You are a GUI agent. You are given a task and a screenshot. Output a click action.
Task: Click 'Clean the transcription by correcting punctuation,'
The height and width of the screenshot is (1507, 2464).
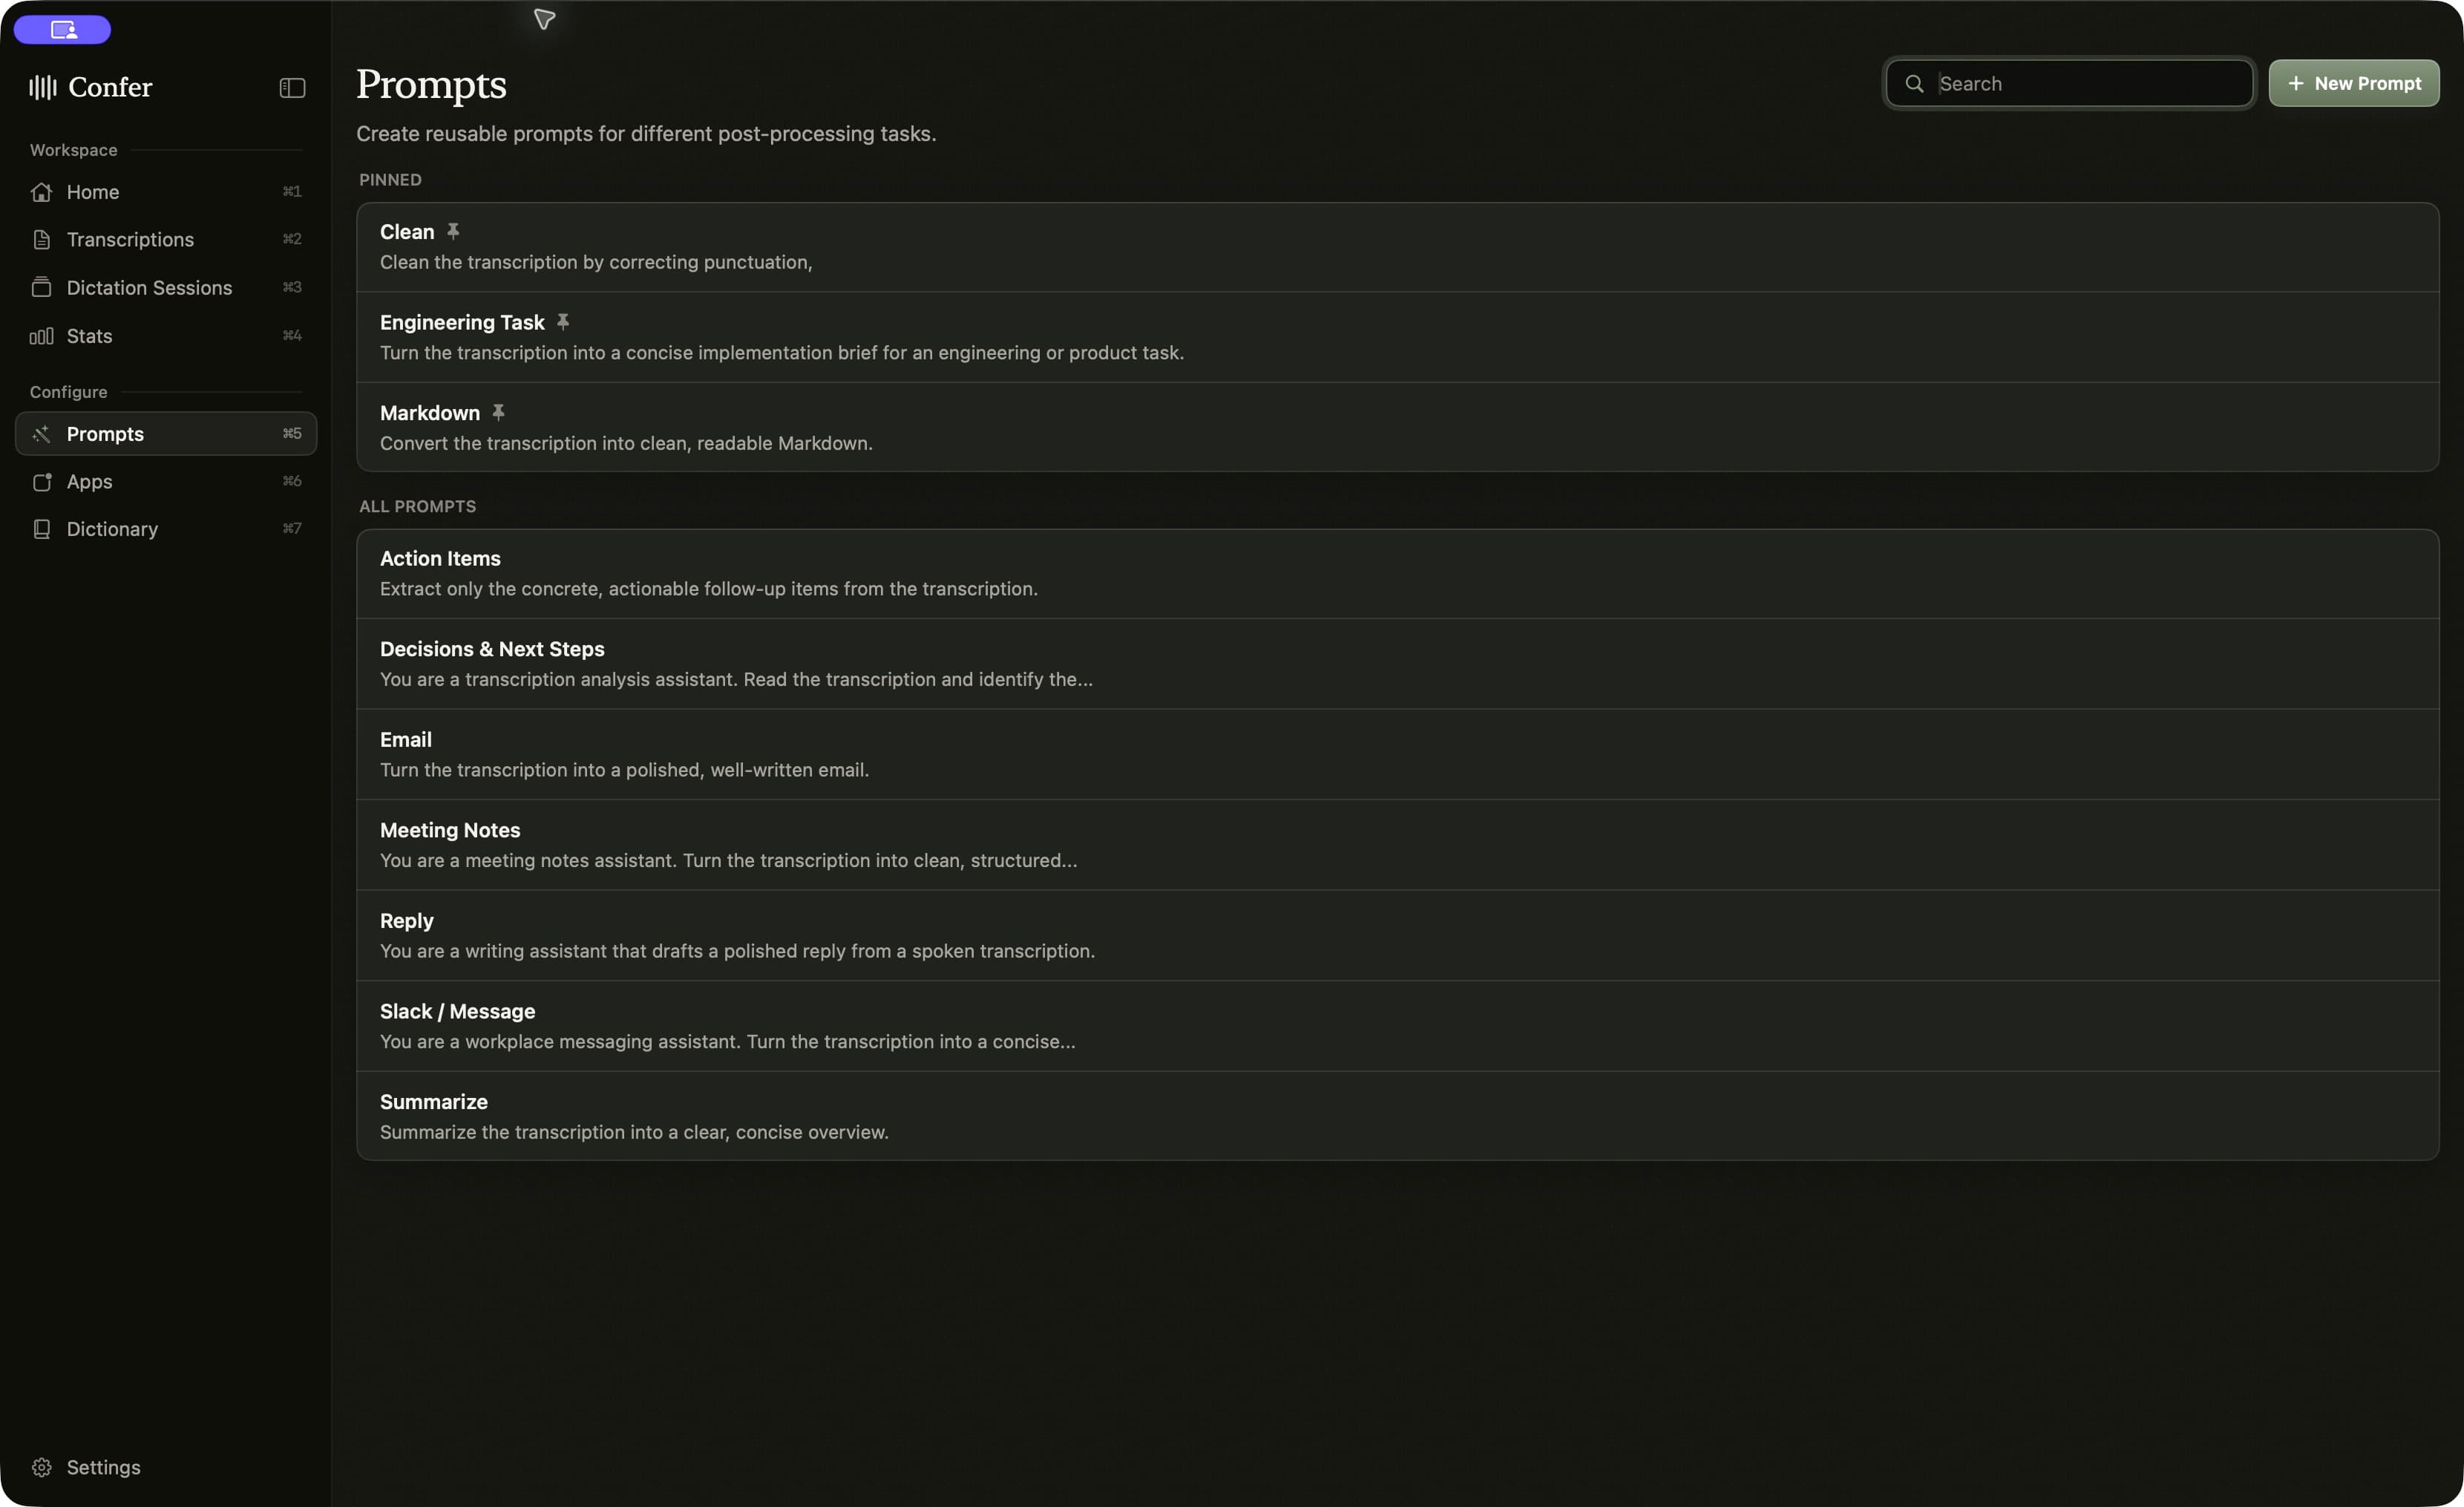596,262
